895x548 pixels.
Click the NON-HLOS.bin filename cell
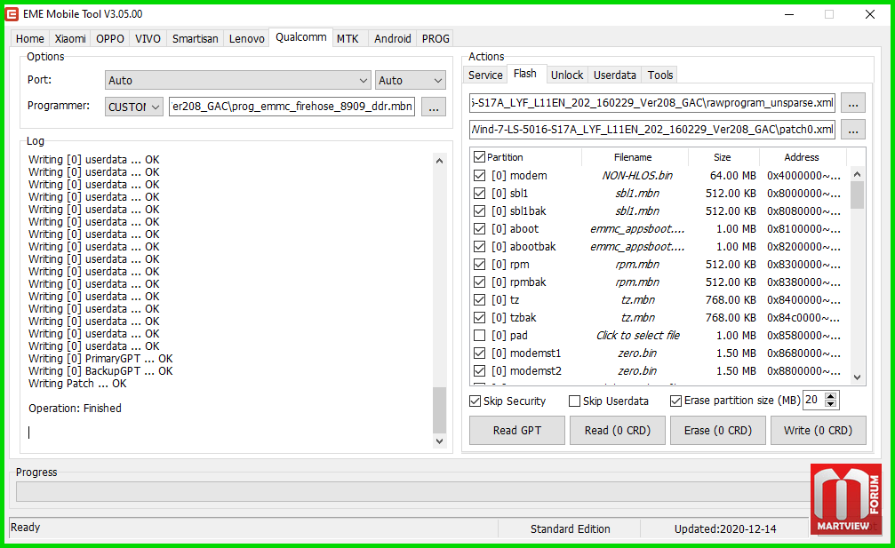[x=637, y=176]
